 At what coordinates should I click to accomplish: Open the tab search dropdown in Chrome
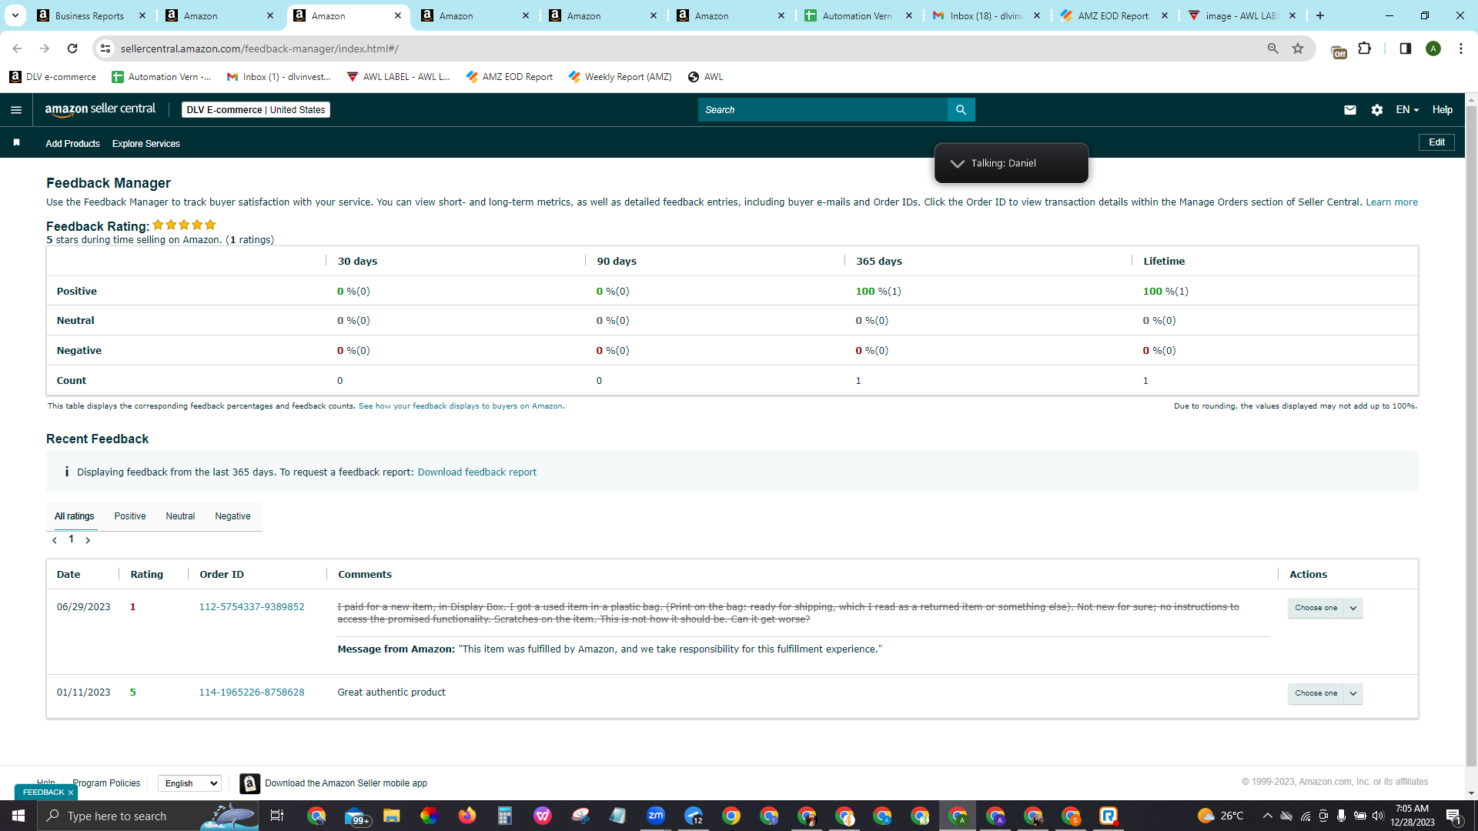tap(15, 15)
